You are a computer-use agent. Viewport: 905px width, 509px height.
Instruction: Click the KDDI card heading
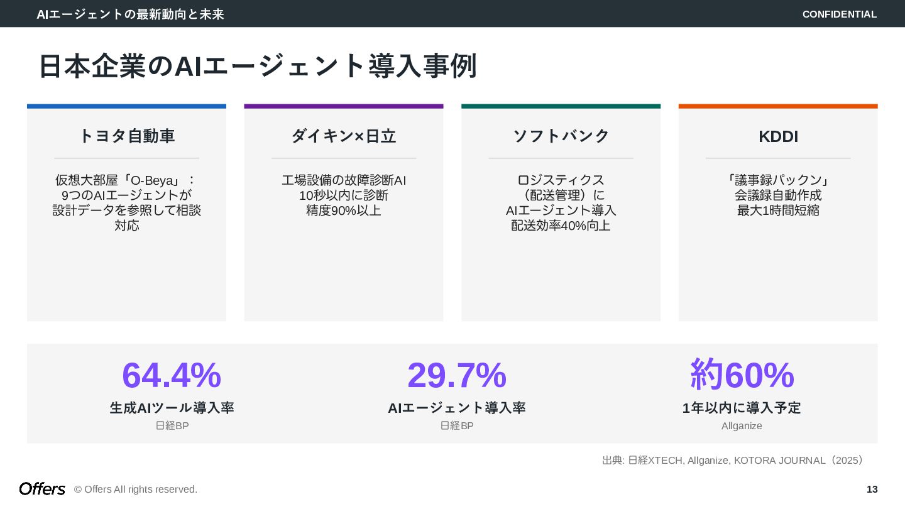pos(778,136)
